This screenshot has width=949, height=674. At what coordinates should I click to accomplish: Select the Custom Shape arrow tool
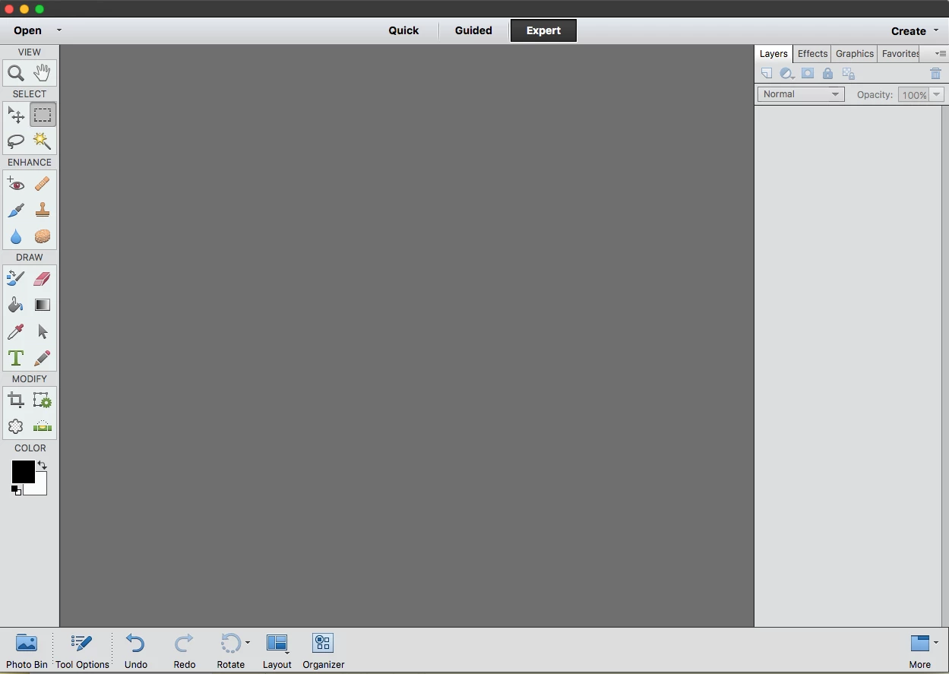(43, 331)
